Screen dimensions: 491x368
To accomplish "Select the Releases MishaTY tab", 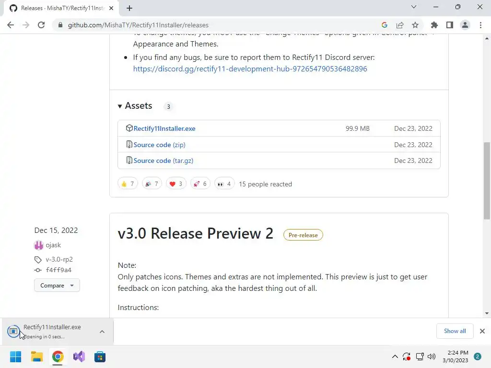I will [61, 9].
